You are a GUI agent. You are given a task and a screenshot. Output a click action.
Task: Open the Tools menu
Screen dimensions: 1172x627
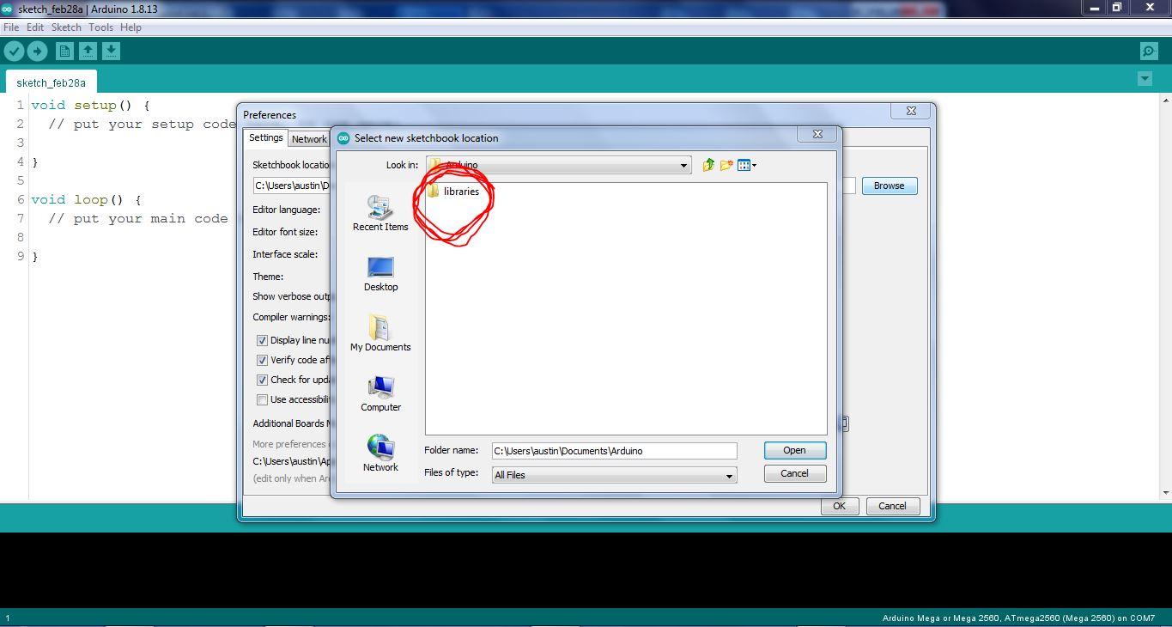point(100,27)
